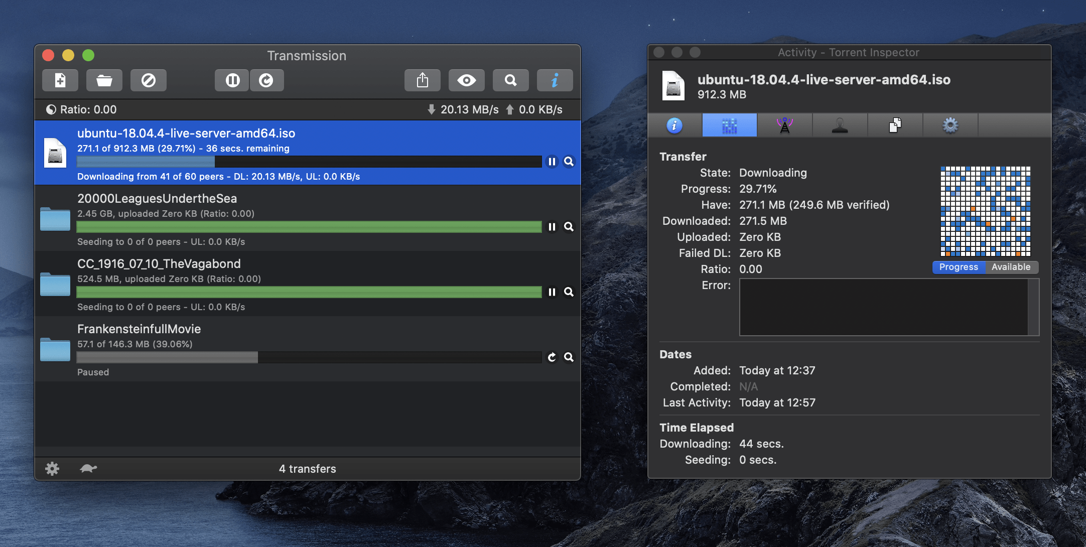Add a new torrent with the plus icon
The width and height of the screenshot is (1086, 547).
[60, 80]
